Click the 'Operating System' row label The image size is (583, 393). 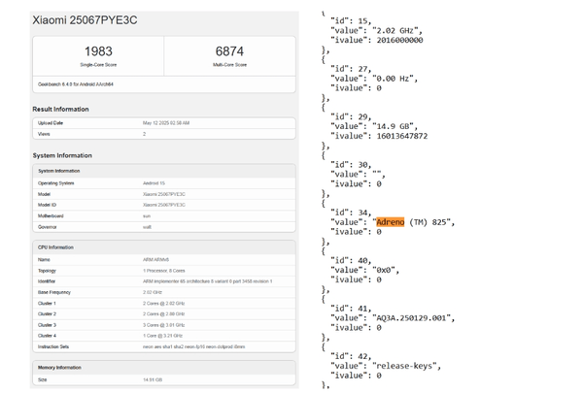(55, 183)
